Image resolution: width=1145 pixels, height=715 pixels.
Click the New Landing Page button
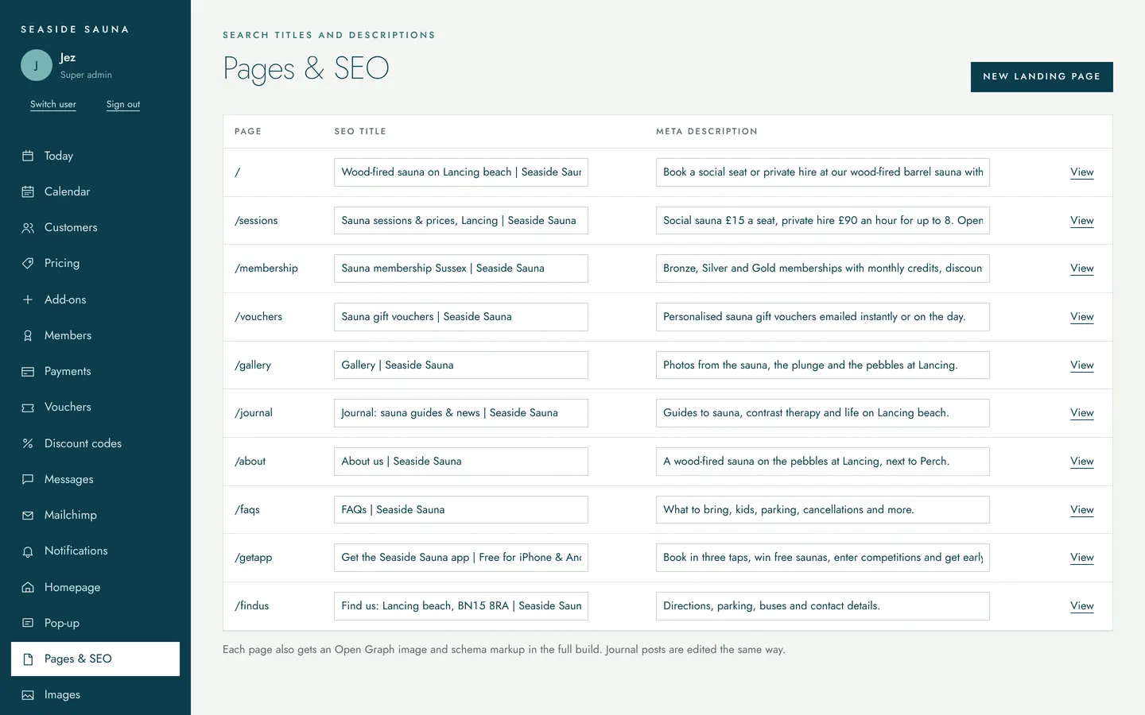pyautogui.click(x=1042, y=77)
